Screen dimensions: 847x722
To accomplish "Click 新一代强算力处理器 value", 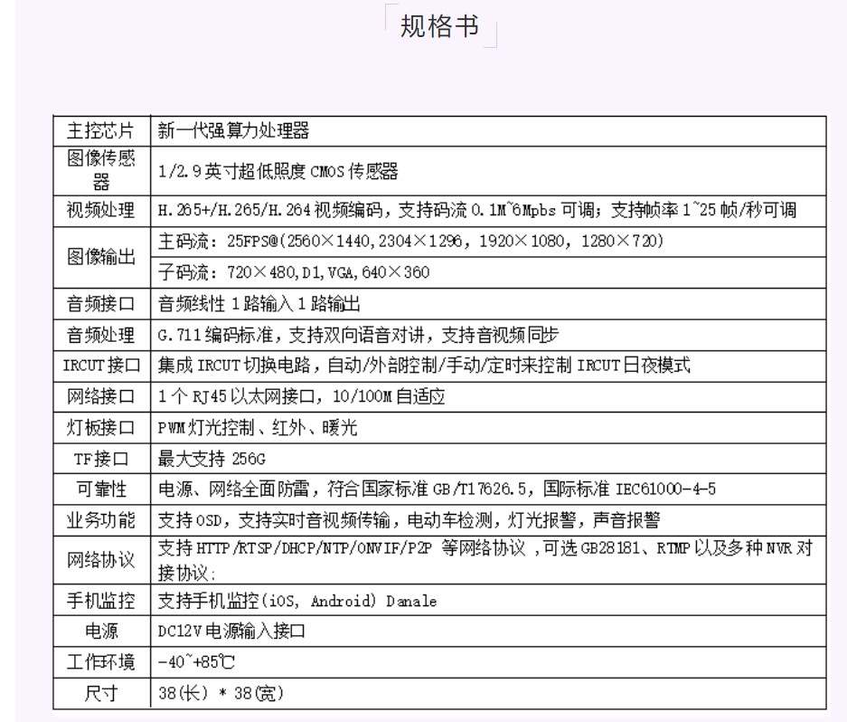I will pos(233,131).
